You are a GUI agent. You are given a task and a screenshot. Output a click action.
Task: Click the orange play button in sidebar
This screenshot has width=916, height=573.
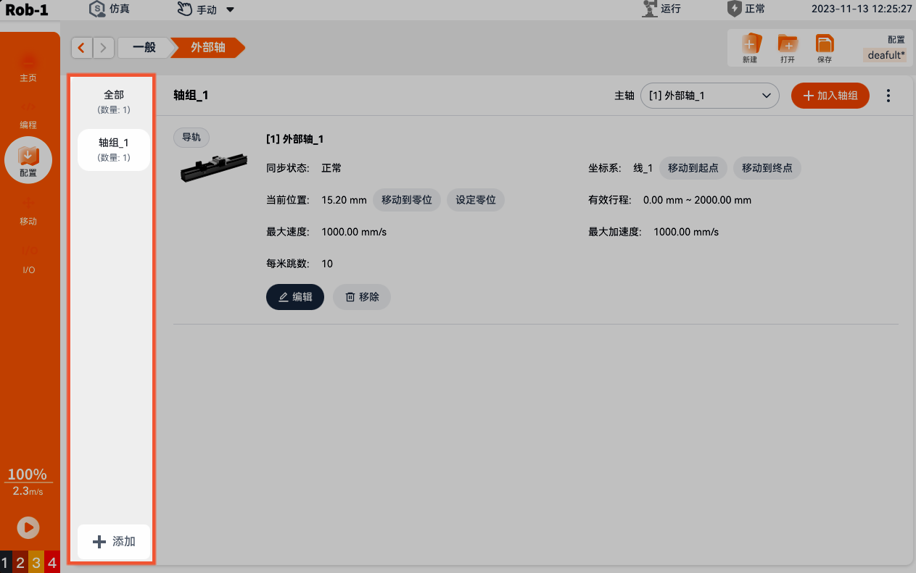point(28,527)
